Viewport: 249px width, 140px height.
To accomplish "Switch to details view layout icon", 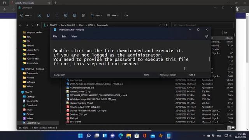I will click(x=229, y=128).
